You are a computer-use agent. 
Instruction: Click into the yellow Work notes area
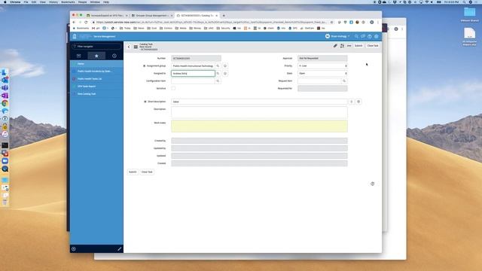point(259,126)
